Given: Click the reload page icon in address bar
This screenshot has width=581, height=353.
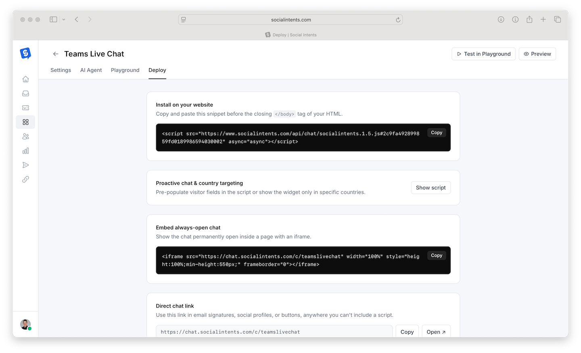Looking at the screenshot, I should pos(398,20).
